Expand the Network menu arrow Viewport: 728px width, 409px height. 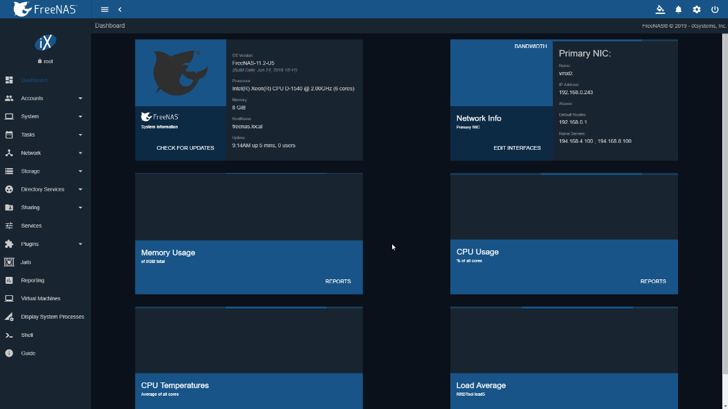click(x=80, y=153)
